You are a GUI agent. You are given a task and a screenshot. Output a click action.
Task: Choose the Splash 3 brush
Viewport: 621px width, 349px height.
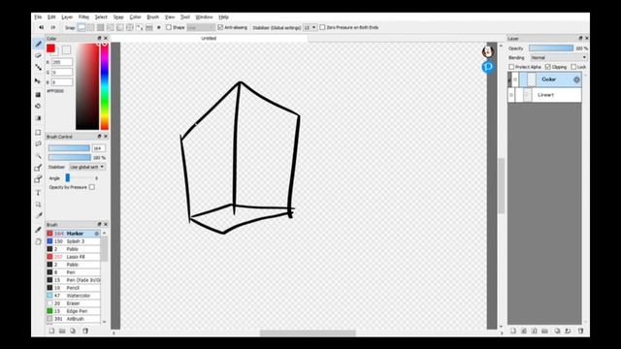coord(74,241)
